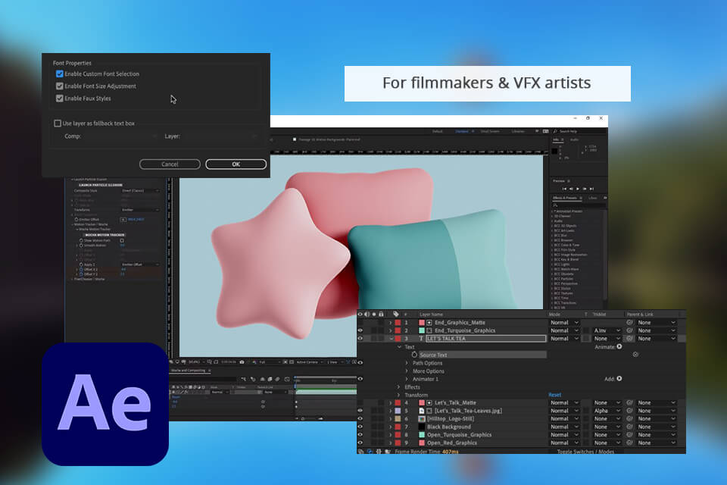Click lavender label swatch of Let's_Talk_Tea-Leaves.jpg layer
Screen dimensions: 727x485
click(398, 411)
